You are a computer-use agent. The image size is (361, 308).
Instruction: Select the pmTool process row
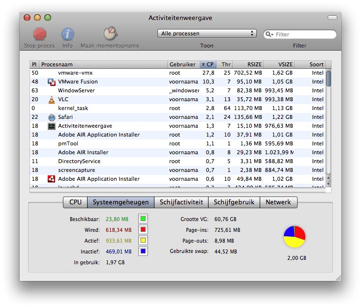178,144
